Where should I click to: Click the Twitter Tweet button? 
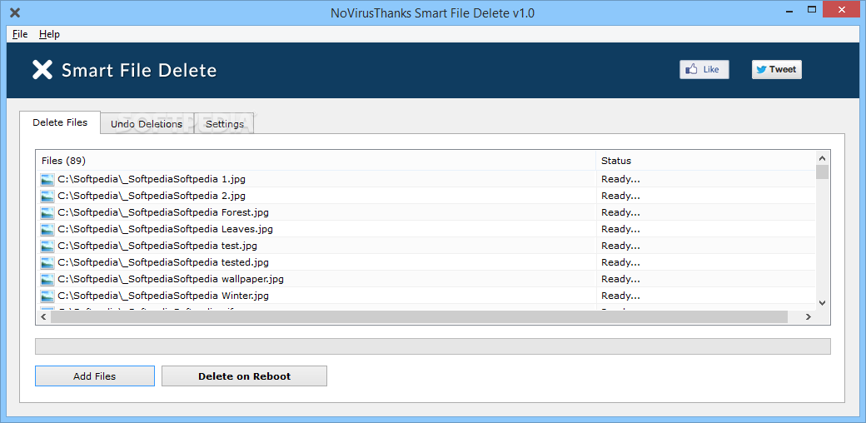(777, 70)
